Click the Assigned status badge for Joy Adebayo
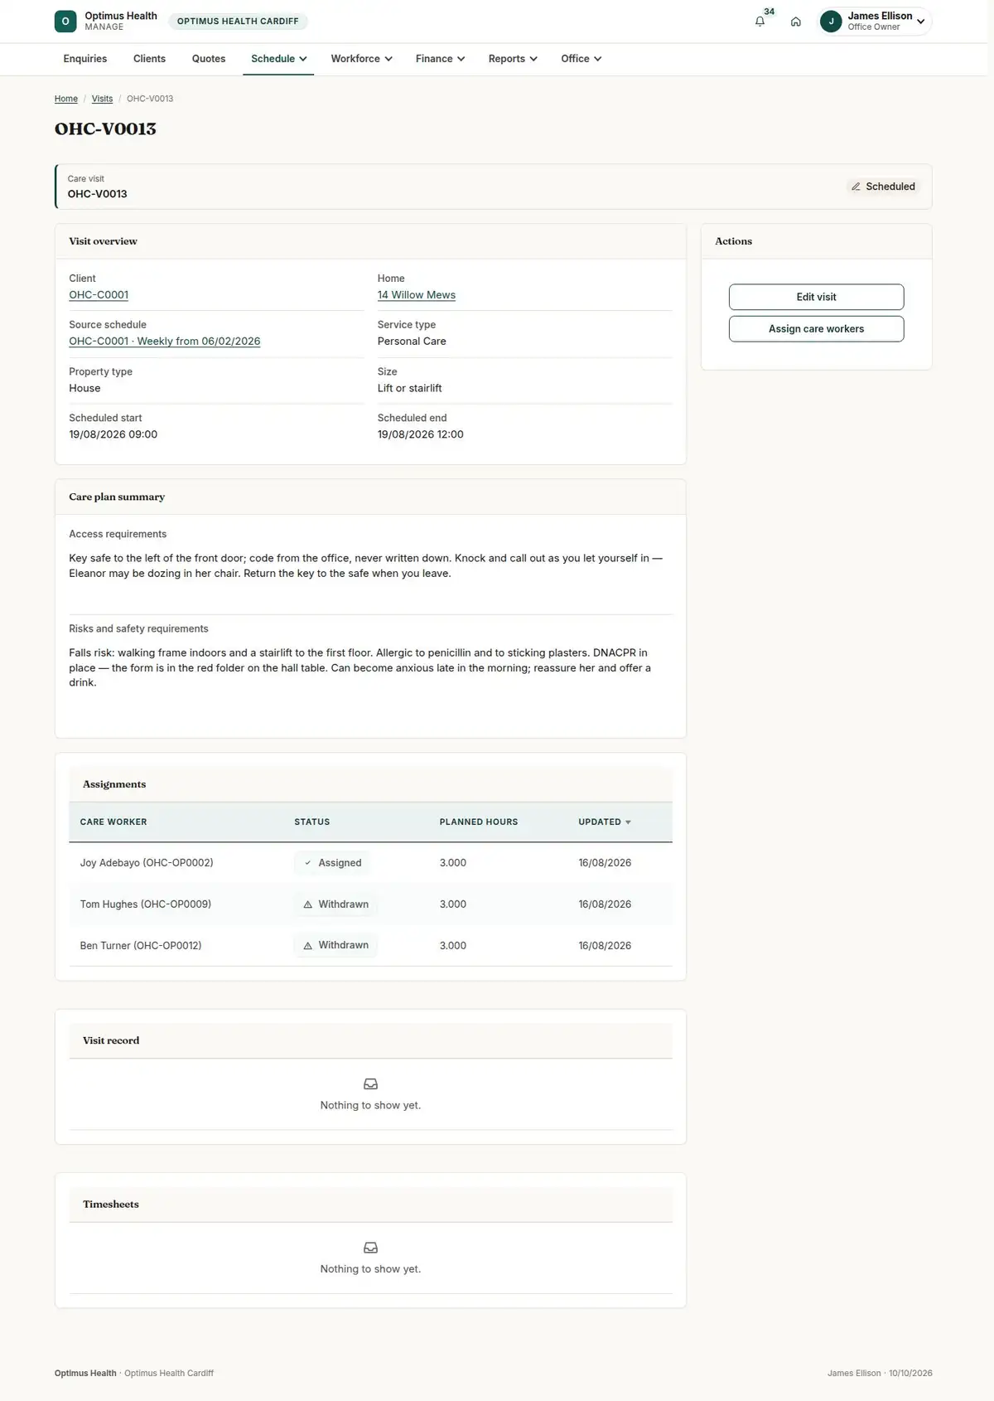994x1401 pixels. pyautogui.click(x=332, y=863)
